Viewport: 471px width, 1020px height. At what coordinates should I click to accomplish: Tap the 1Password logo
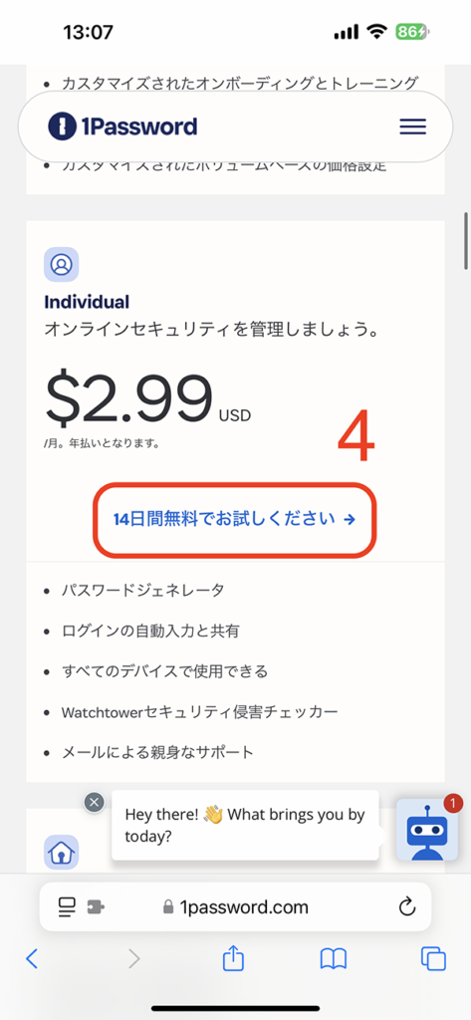(122, 127)
